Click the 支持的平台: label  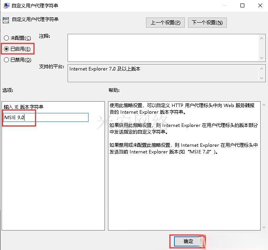pos(51,67)
